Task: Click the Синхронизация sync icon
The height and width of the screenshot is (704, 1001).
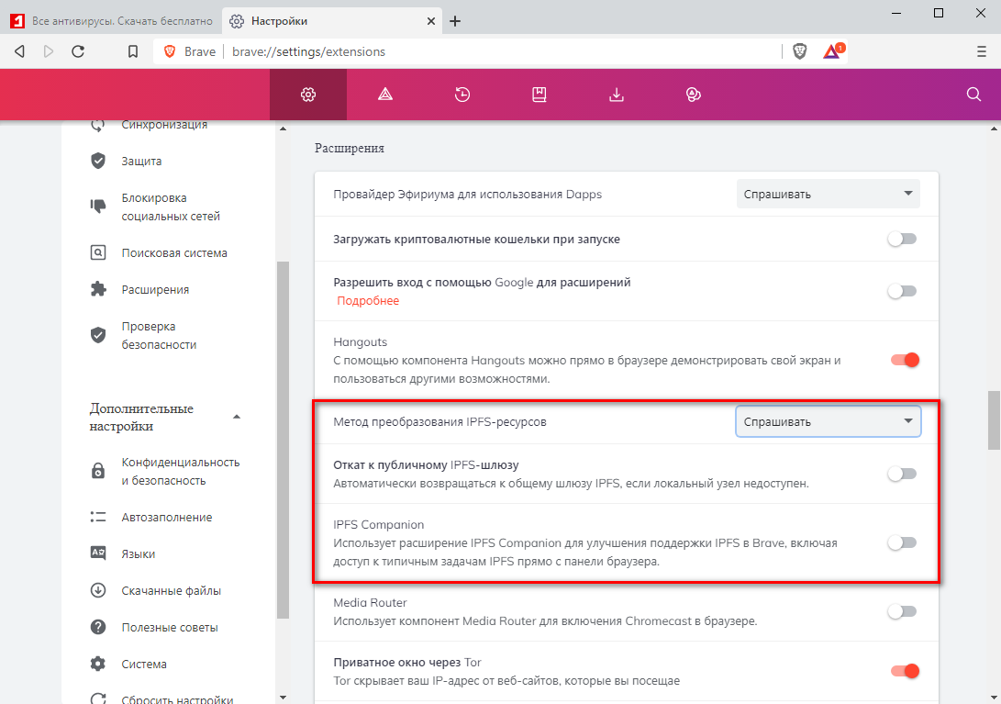Action: coord(97,125)
